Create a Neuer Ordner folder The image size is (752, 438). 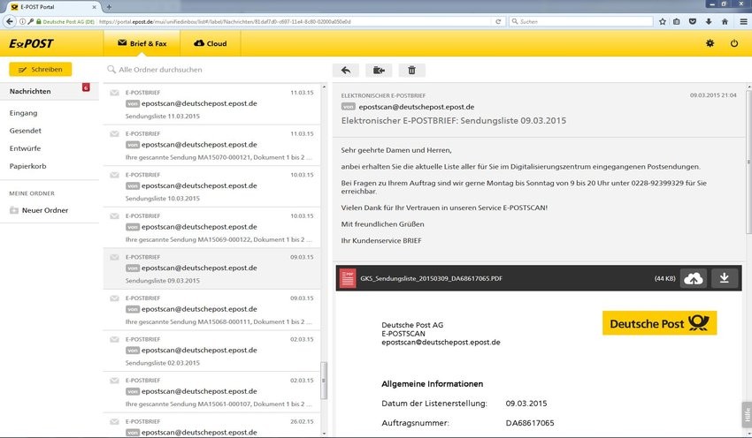tap(39, 210)
